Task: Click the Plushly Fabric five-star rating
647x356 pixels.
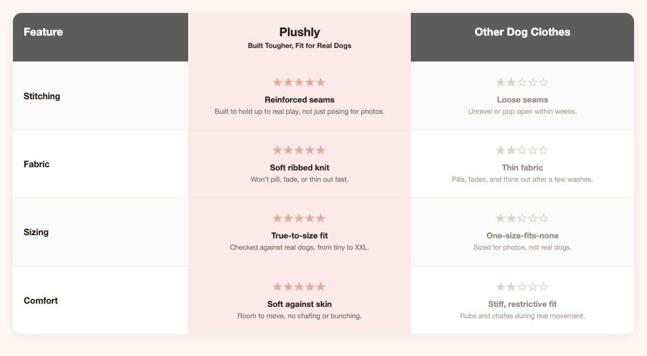Action: click(299, 150)
